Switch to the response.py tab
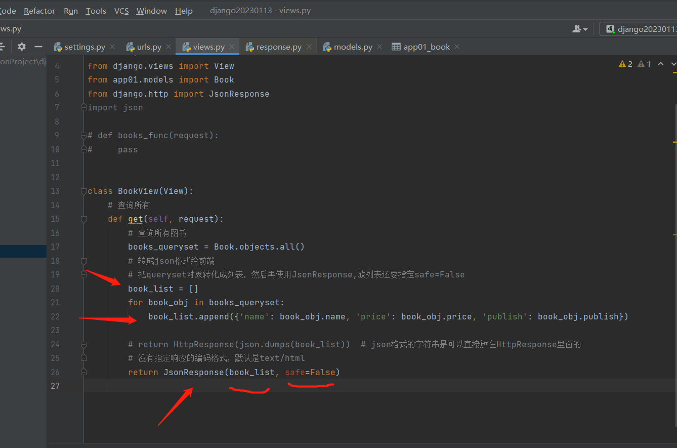 (279, 47)
